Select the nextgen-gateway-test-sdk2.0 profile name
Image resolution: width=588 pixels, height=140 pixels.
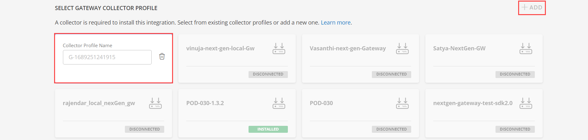pos(473,103)
